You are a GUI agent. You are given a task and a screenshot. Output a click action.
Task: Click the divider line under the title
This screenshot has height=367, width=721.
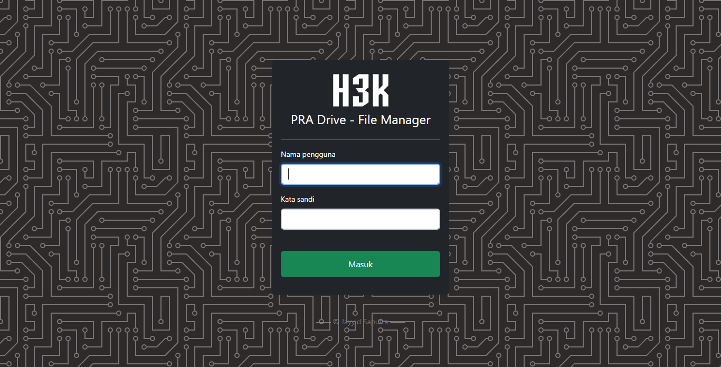pos(360,140)
